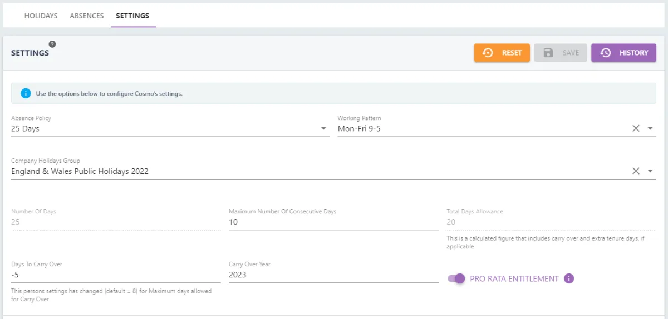The width and height of the screenshot is (668, 319).
Task: Click the calculated figure note under Total Days
Action: click(x=547, y=242)
